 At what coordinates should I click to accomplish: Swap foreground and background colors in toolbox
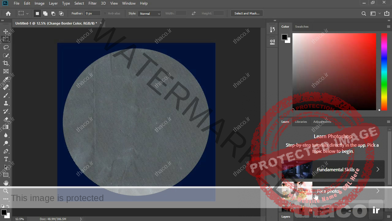click(x=8, y=206)
